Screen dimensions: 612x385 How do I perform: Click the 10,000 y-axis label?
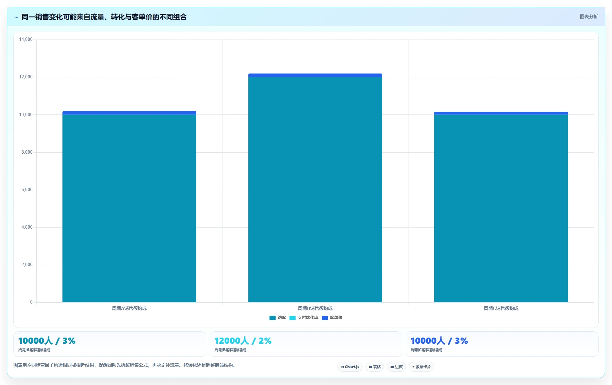(26, 115)
